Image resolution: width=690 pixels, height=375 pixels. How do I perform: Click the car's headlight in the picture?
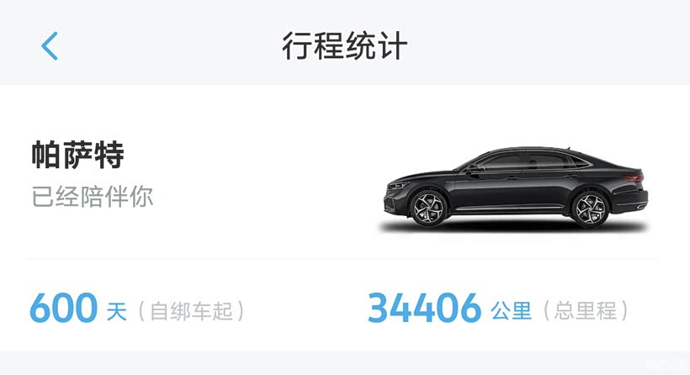tap(397, 186)
